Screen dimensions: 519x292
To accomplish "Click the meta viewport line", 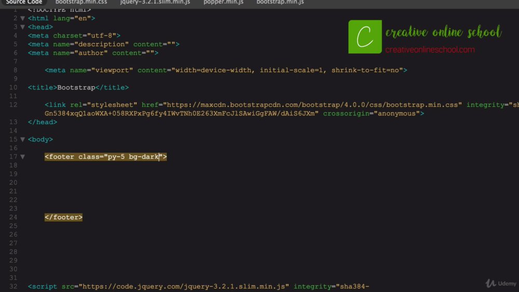I will coord(226,70).
